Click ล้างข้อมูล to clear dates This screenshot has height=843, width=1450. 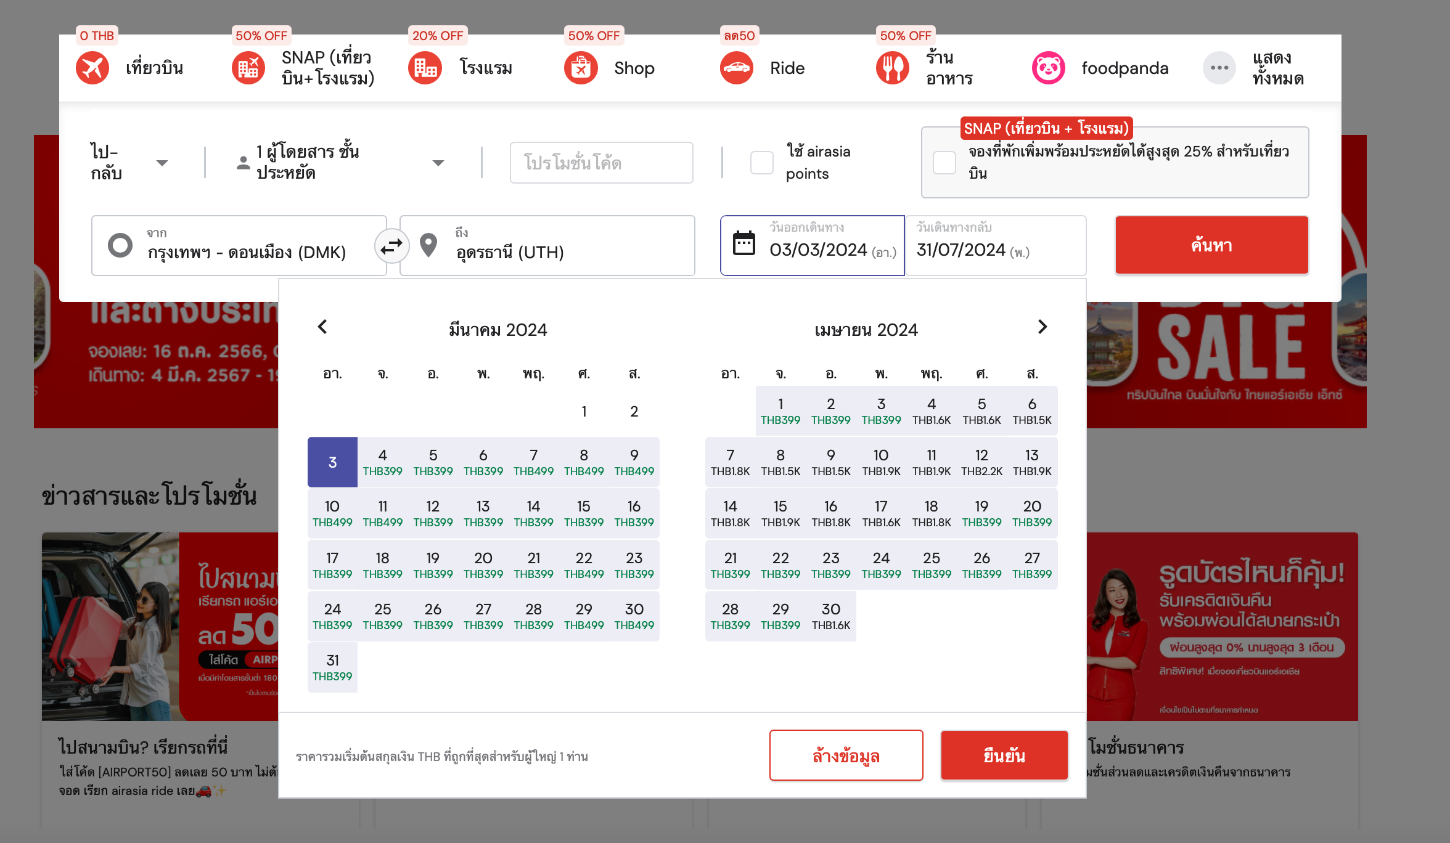pyautogui.click(x=846, y=755)
